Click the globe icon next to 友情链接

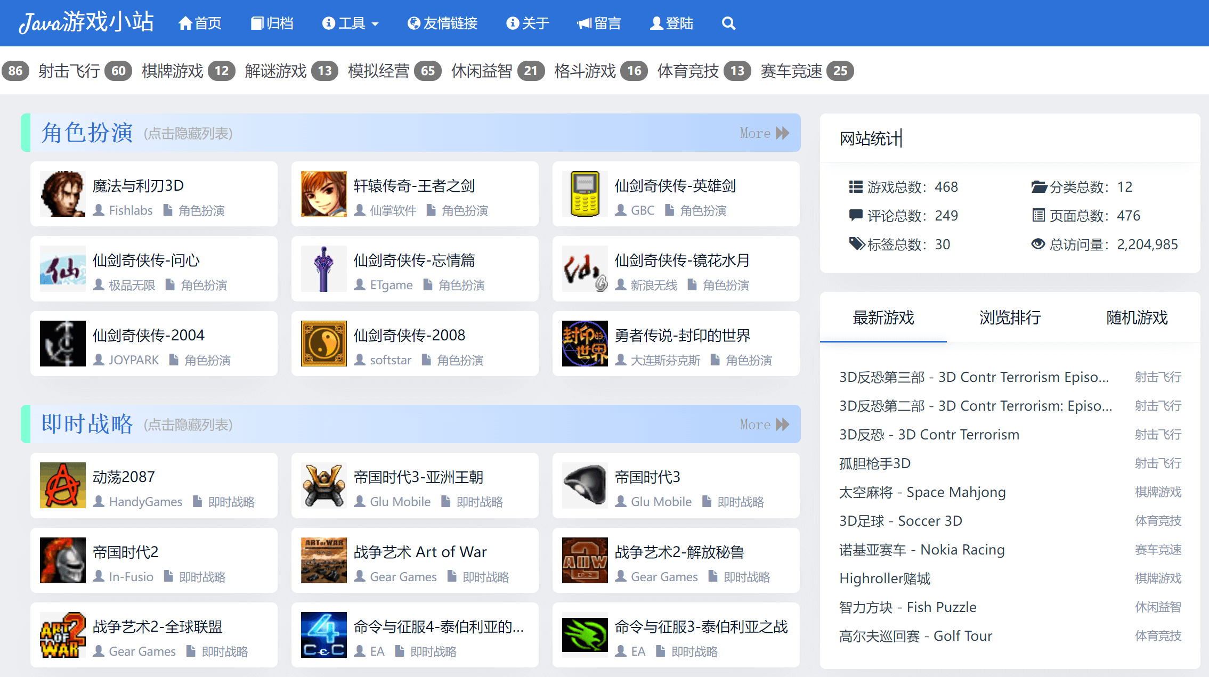413,23
